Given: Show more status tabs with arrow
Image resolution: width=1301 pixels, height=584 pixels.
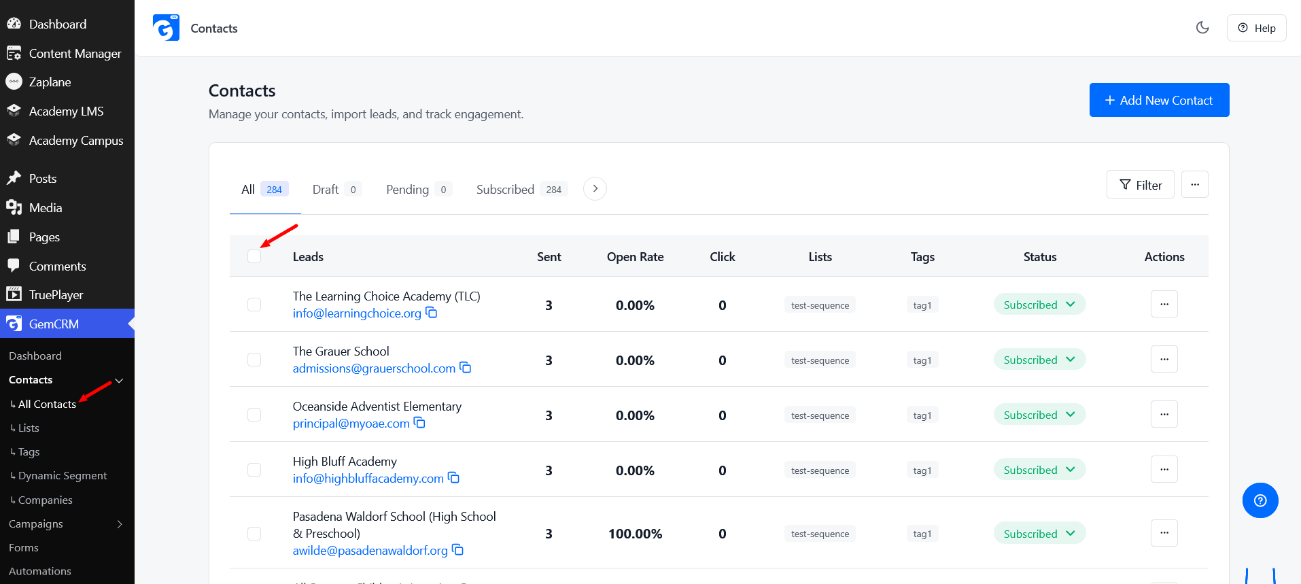Looking at the screenshot, I should [595, 189].
